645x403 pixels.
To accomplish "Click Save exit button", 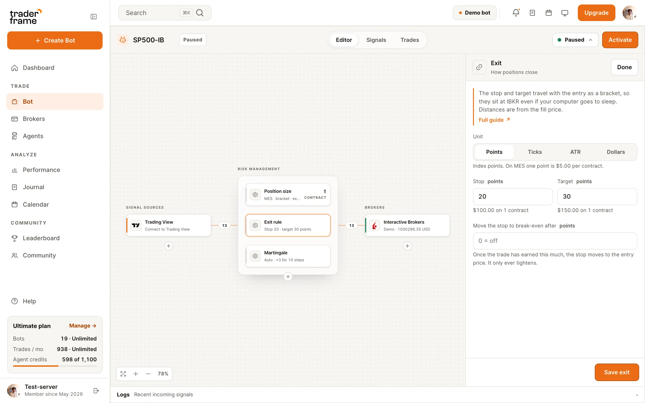I will pos(617,372).
